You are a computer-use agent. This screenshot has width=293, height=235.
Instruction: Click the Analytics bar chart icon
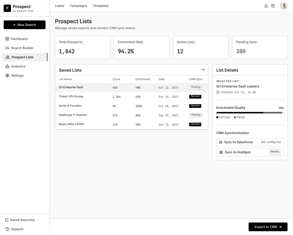pyautogui.click(x=7, y=66)
